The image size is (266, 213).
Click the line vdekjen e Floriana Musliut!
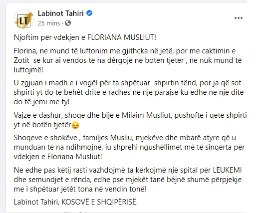click(58, 157)
